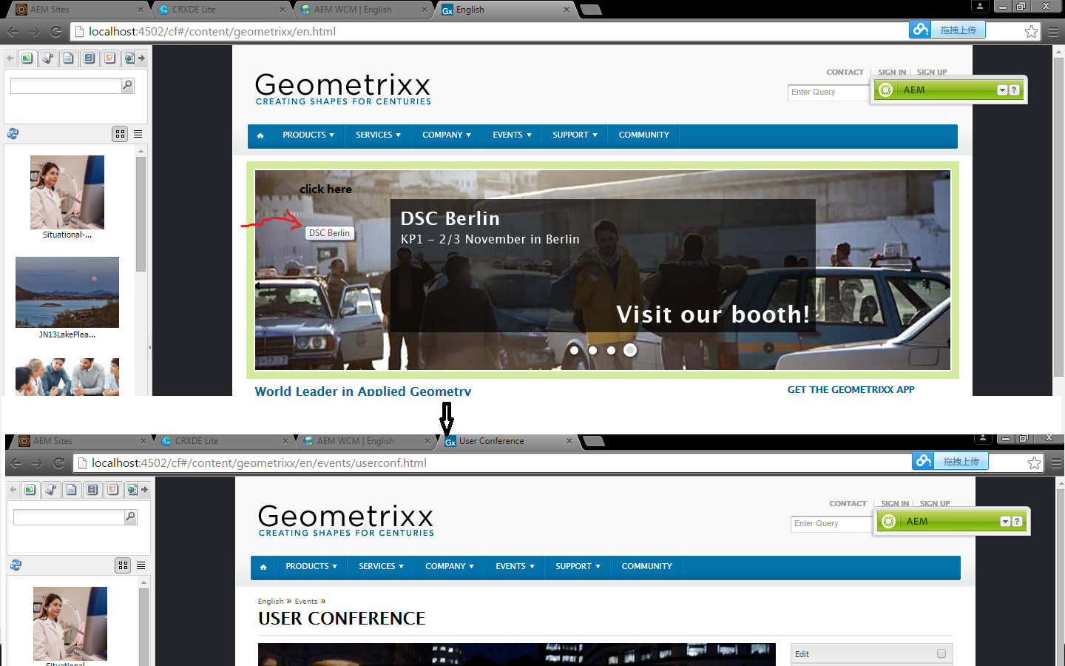Switch to AEM WCM English tab, English window
The width and height of the screenshot is (1065, 666).
coord(362,10)
